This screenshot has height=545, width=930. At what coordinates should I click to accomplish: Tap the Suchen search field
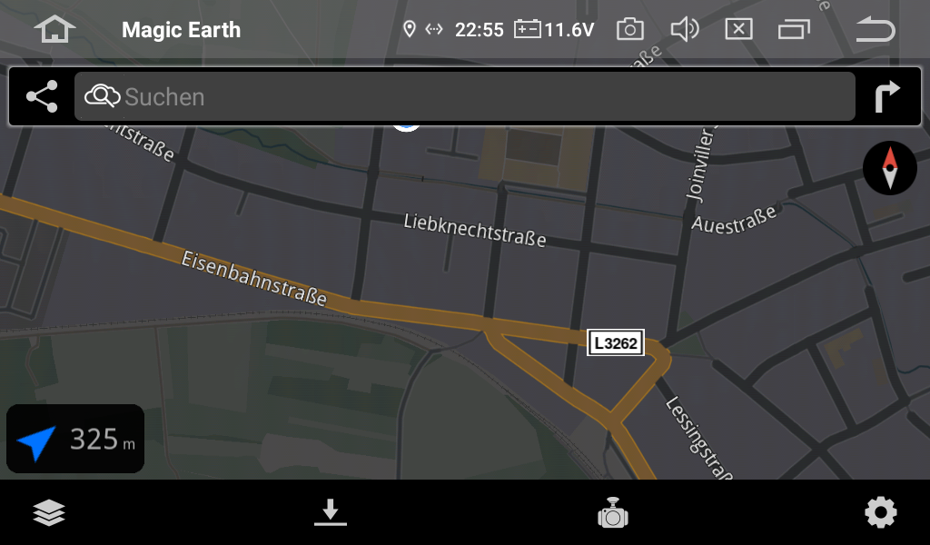pos(464,96)
